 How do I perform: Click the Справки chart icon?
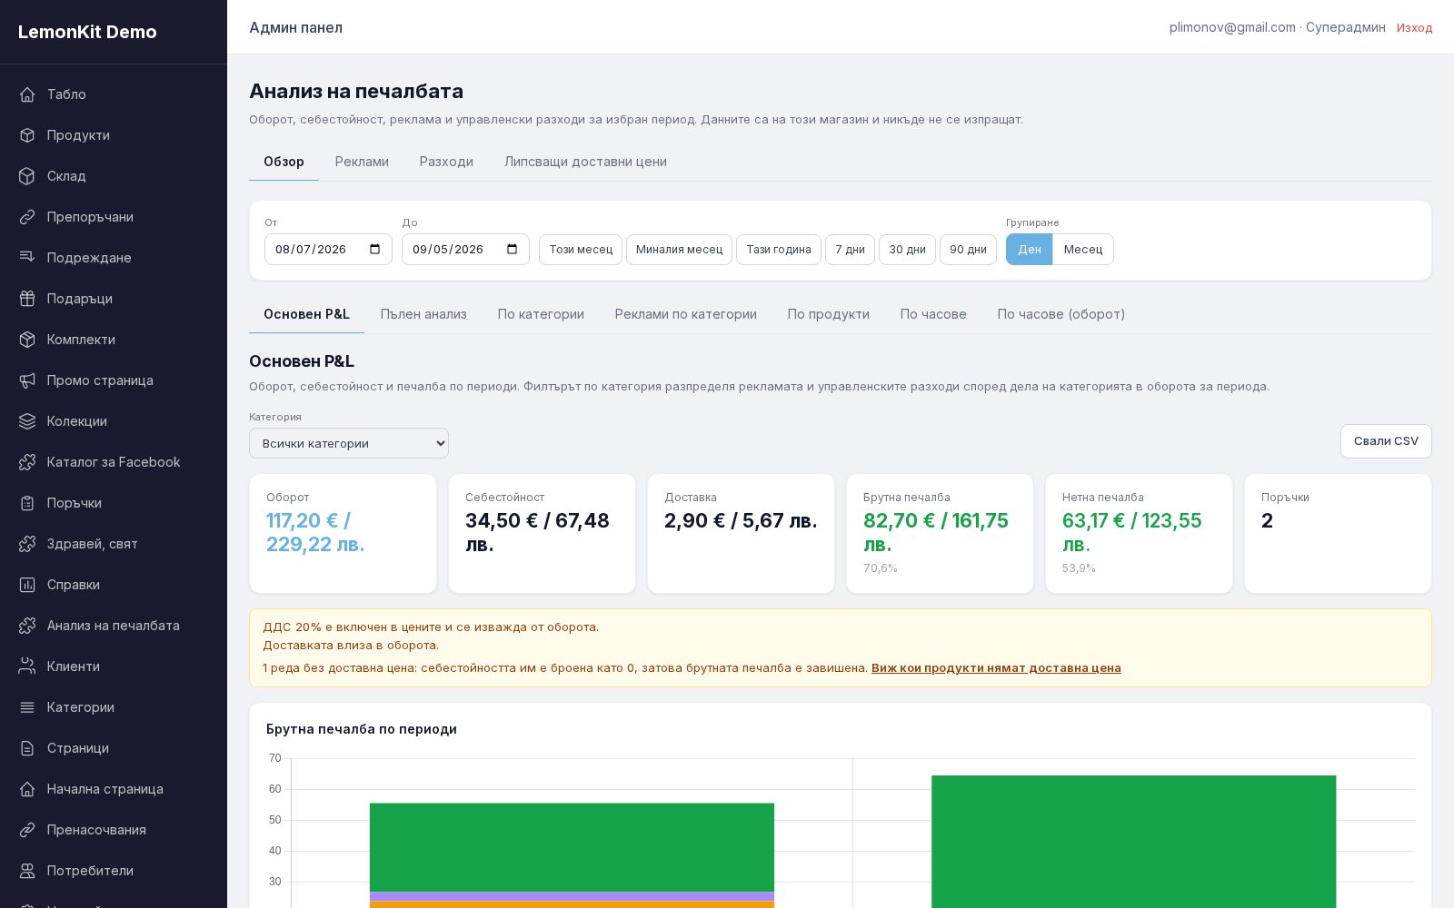(27, 585)
